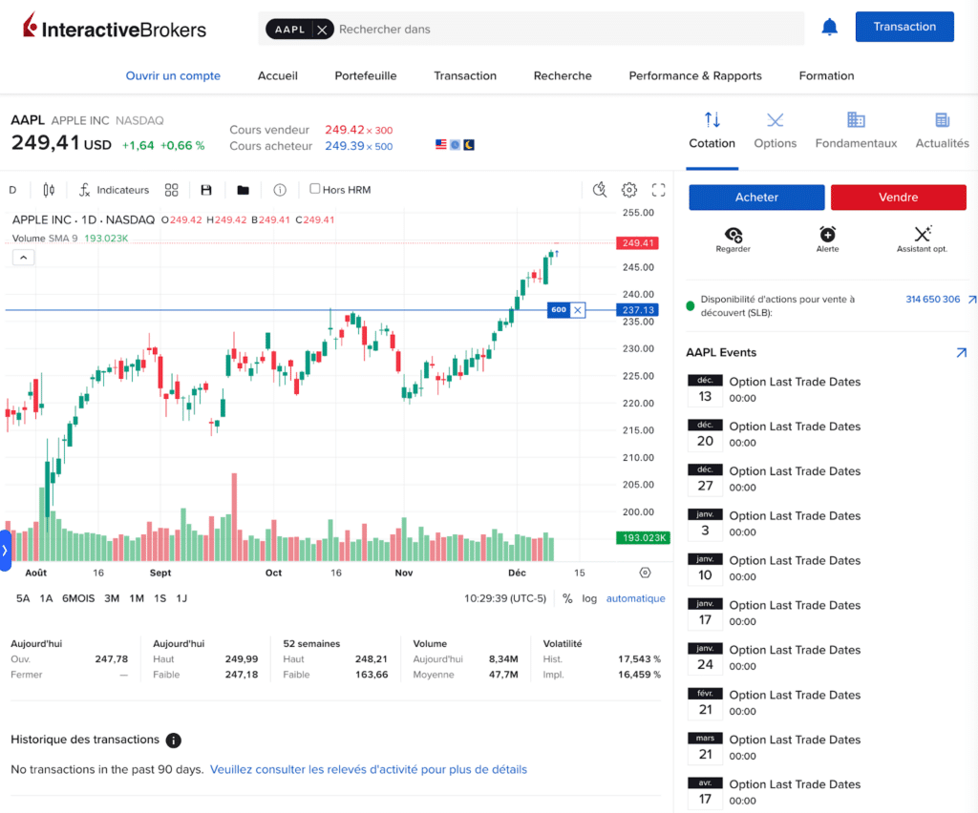Click the moon overnight session icon
Viewport: 978px width, 813px height.
coord(469,144)
